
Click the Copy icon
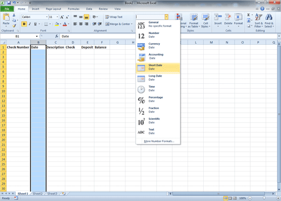point(14,21)
